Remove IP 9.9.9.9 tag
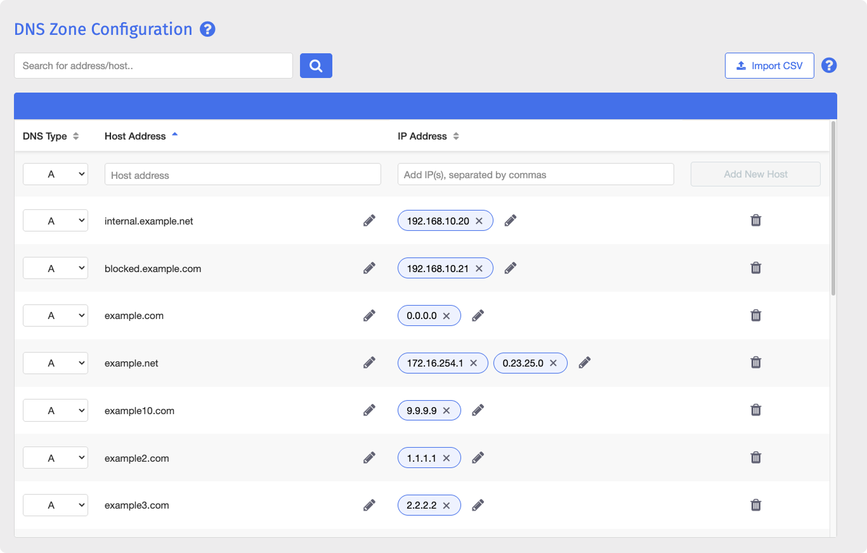The height and width of the screenshot is (553, 867). [x=447, y=410]
